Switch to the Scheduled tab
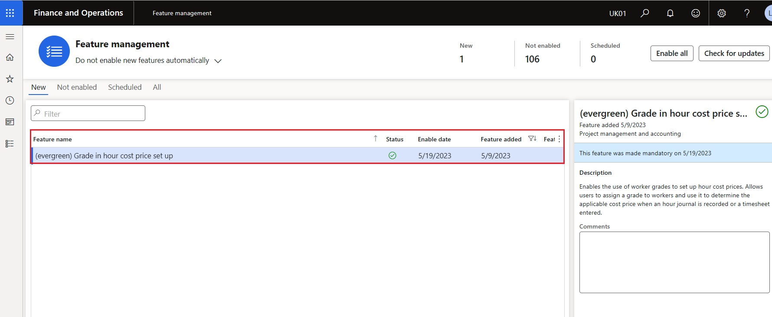772x317 pixels. pos(125,87)
